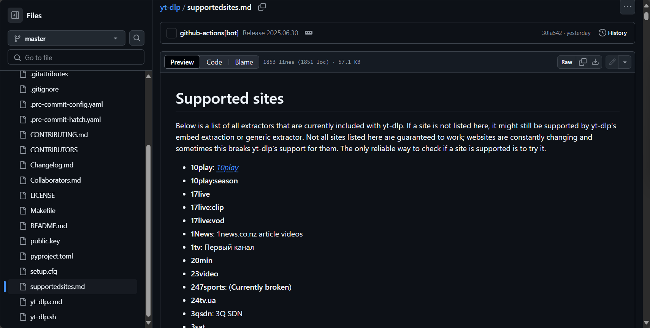
Task: Focus the Go to file input
Action: [76, 57]
